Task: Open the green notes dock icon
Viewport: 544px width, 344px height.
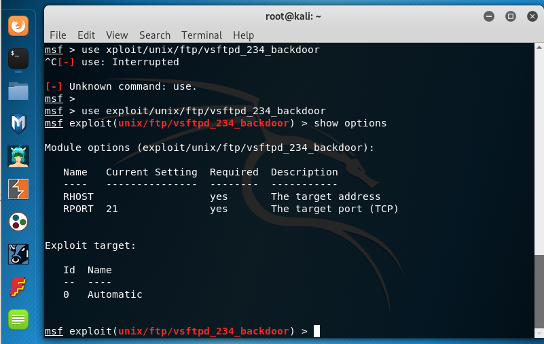Action: pyautogui.click(x=18, y=320)
